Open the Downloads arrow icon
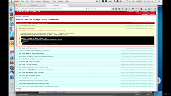This screenshot has height=96, width=171. (x=123, y=9)
